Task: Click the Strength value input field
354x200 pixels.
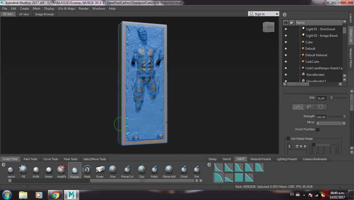Action: tap(321, 117)
